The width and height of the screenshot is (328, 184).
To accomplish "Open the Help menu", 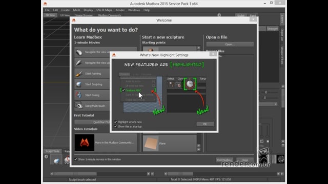I will 147,10.
